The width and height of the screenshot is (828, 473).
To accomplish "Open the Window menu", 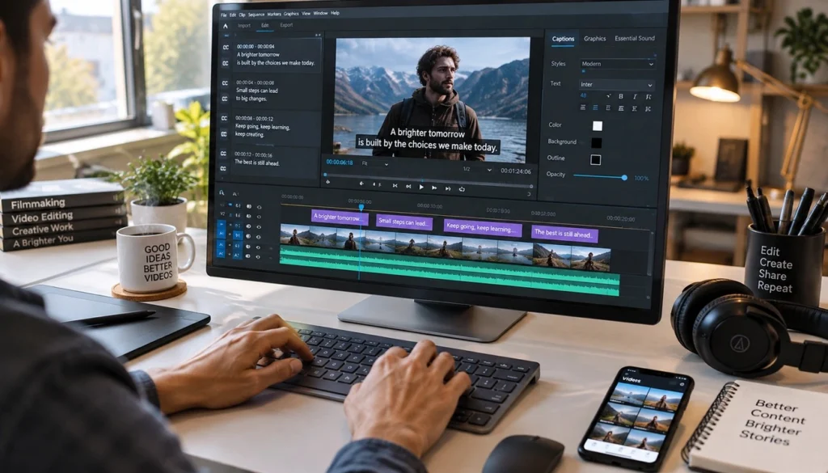I will pos(320,13).
